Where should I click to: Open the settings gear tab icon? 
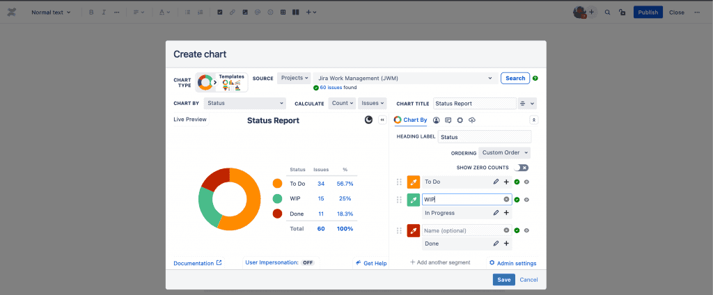[x=460, y=120]
